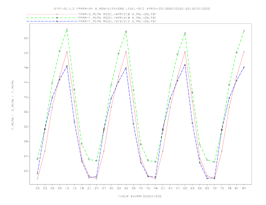The width and height of the screenshot is (266, 205).
Task: Click y-axis tick label 28
Action: [26, 141]
